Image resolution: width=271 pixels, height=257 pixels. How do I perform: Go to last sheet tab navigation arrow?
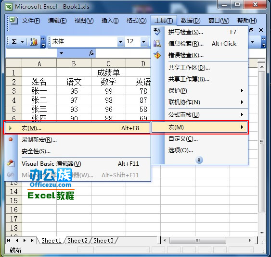tap(33, 241)
